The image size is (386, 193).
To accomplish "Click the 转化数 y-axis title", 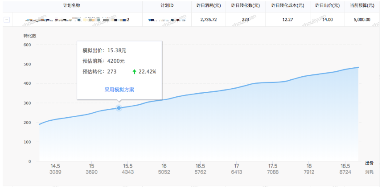I will 30,36.
